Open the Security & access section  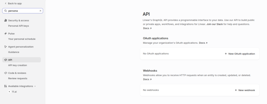click(19, 20)
